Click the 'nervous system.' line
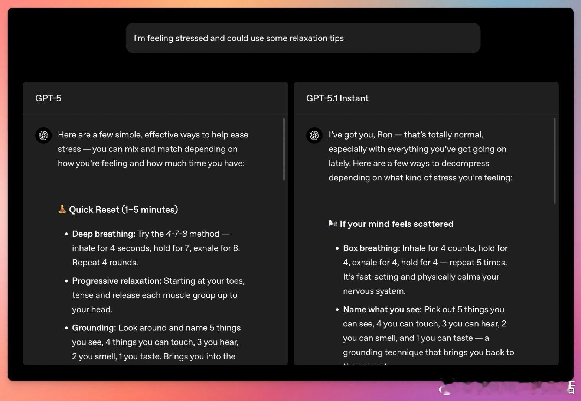 [x=374, y=291]
